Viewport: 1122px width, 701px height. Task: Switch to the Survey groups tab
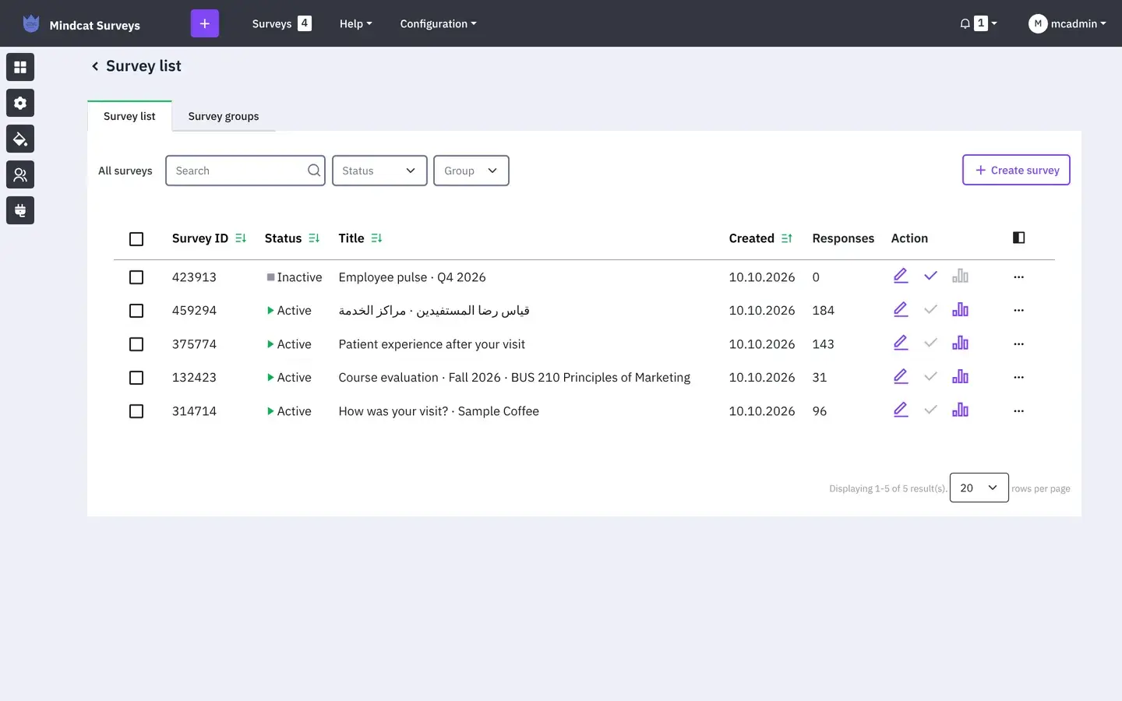pos(224,116)
